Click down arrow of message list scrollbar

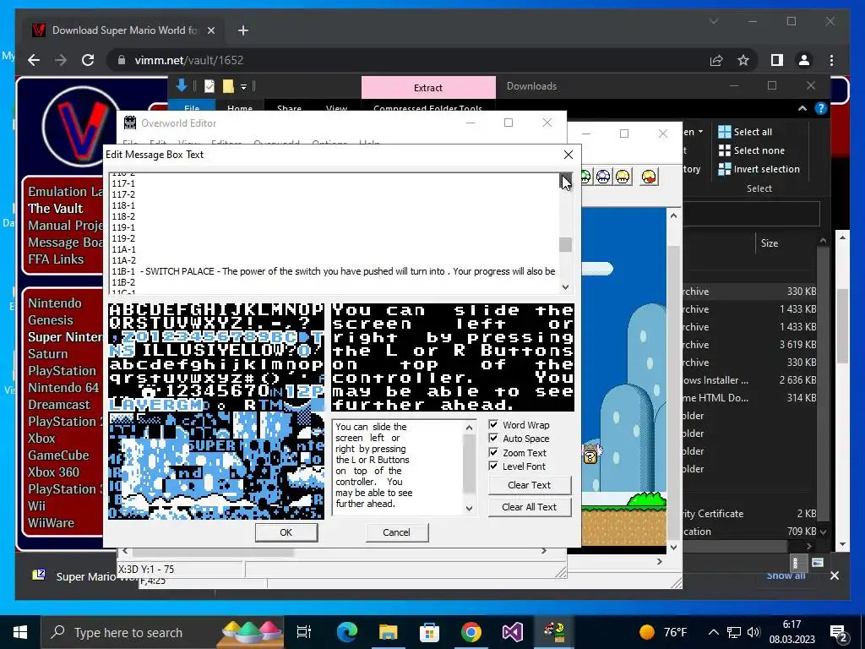point(565,287)
